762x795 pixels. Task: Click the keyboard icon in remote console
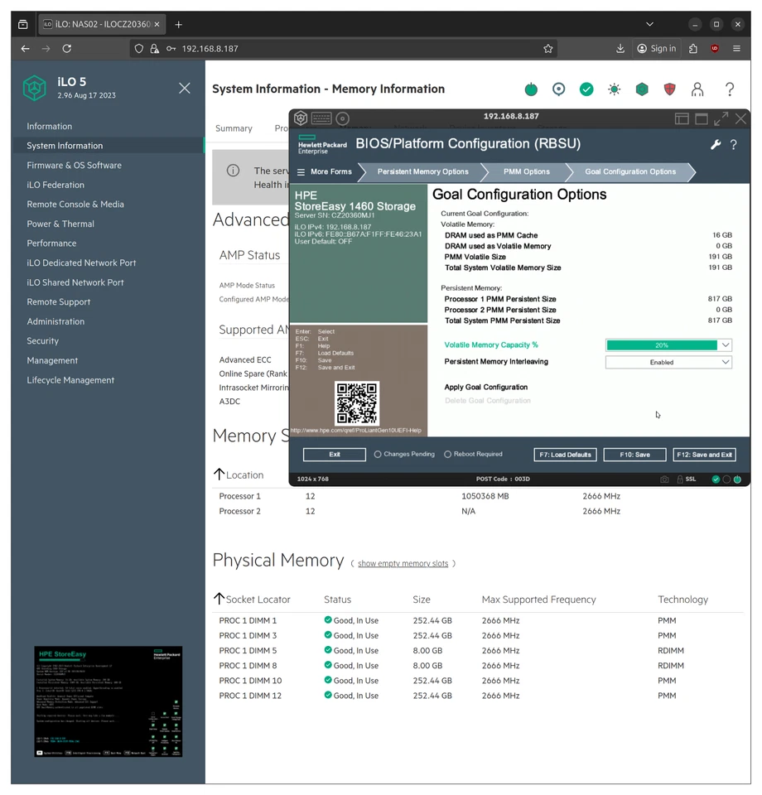(x=321, y=118)
